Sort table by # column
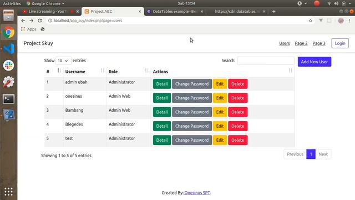The image size is (355, 200). click(53, 72)
